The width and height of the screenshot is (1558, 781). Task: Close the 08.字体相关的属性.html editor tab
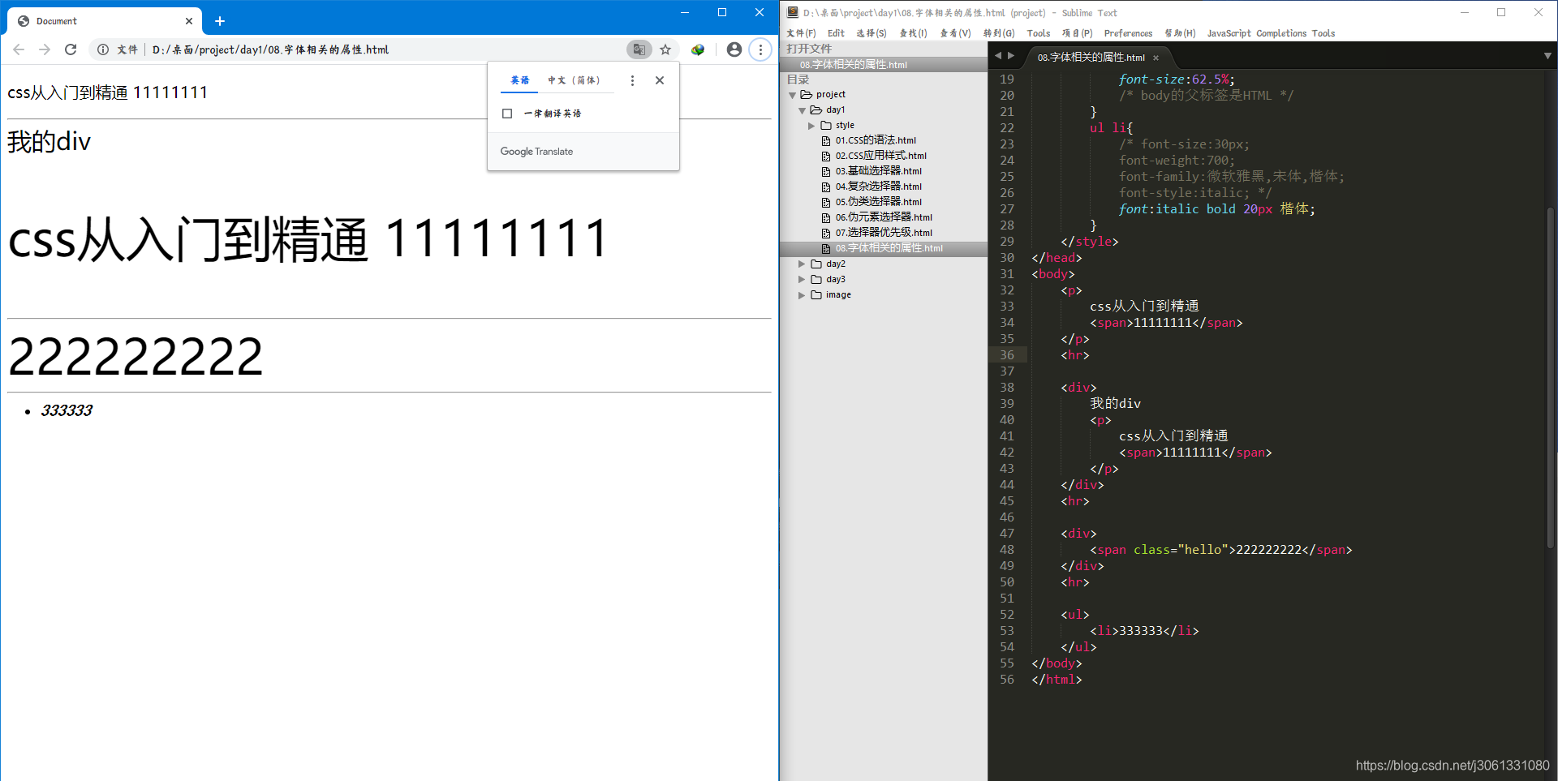[x=1156, y=58]
